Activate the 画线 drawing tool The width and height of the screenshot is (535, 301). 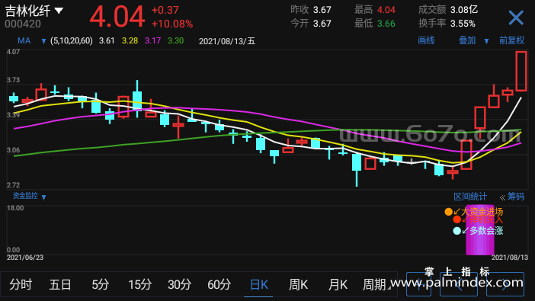click(426, 40)
